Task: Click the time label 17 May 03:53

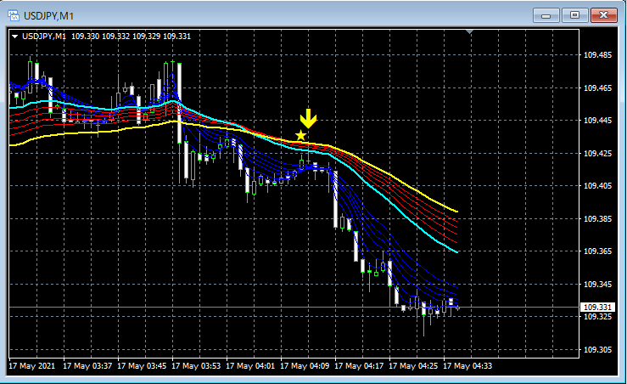Action: (196, 366)
